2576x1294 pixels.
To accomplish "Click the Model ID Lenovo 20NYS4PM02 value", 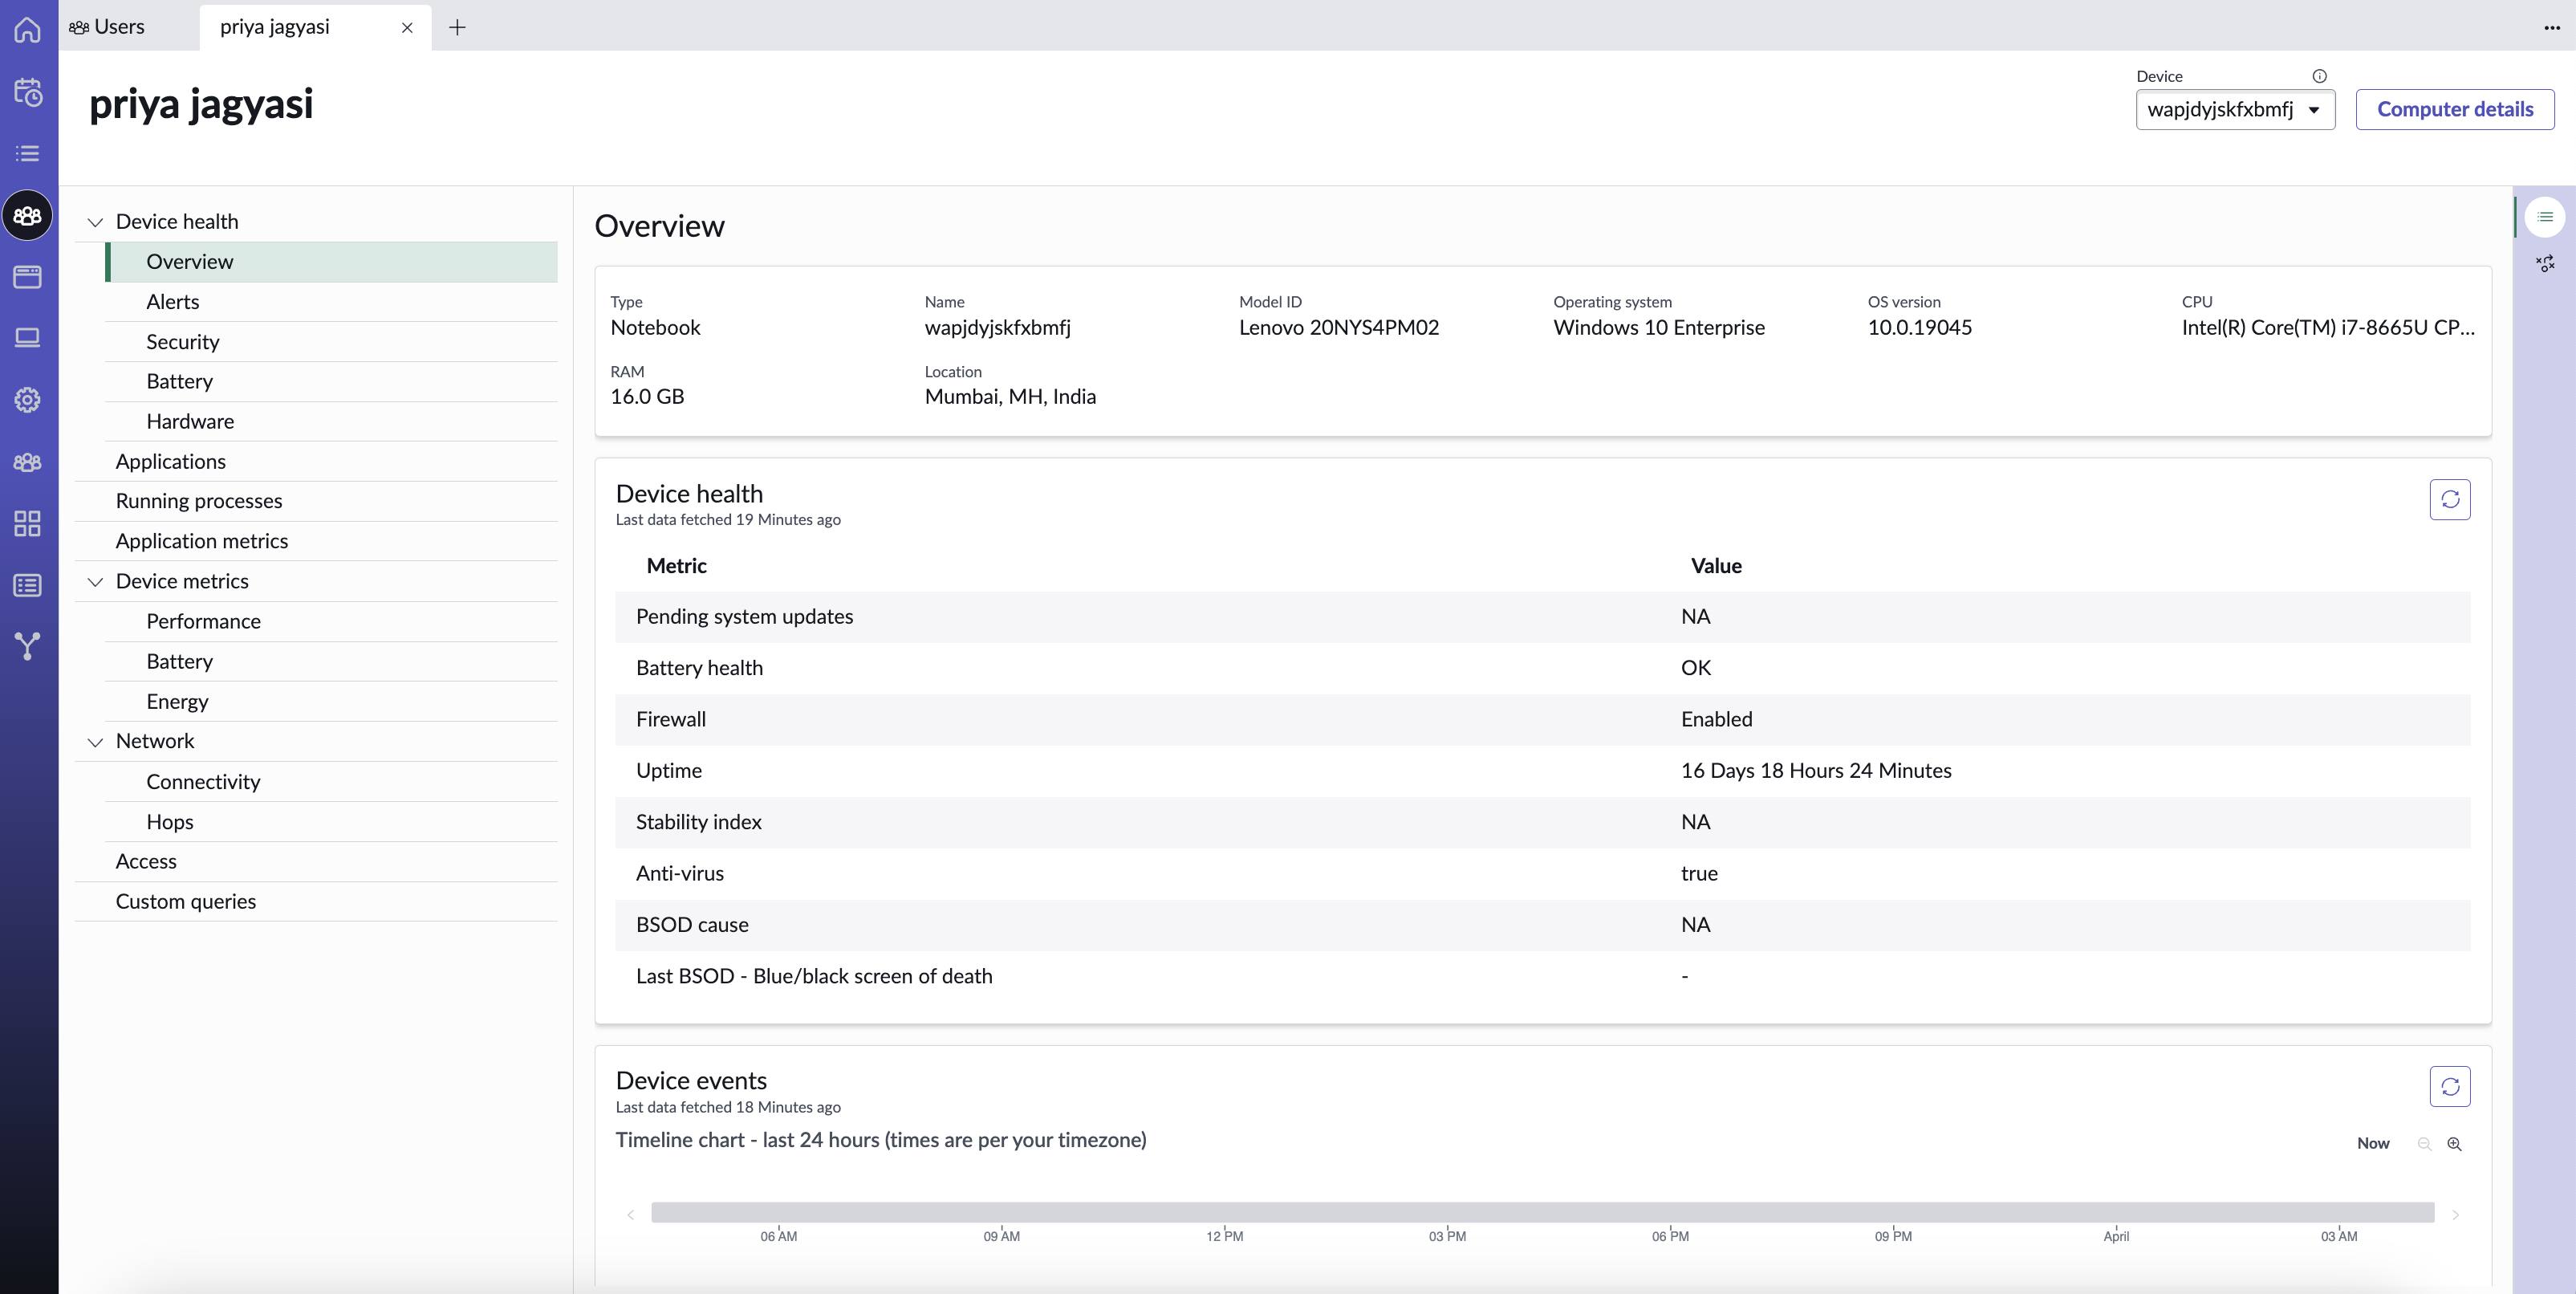I will point(1338,328).
